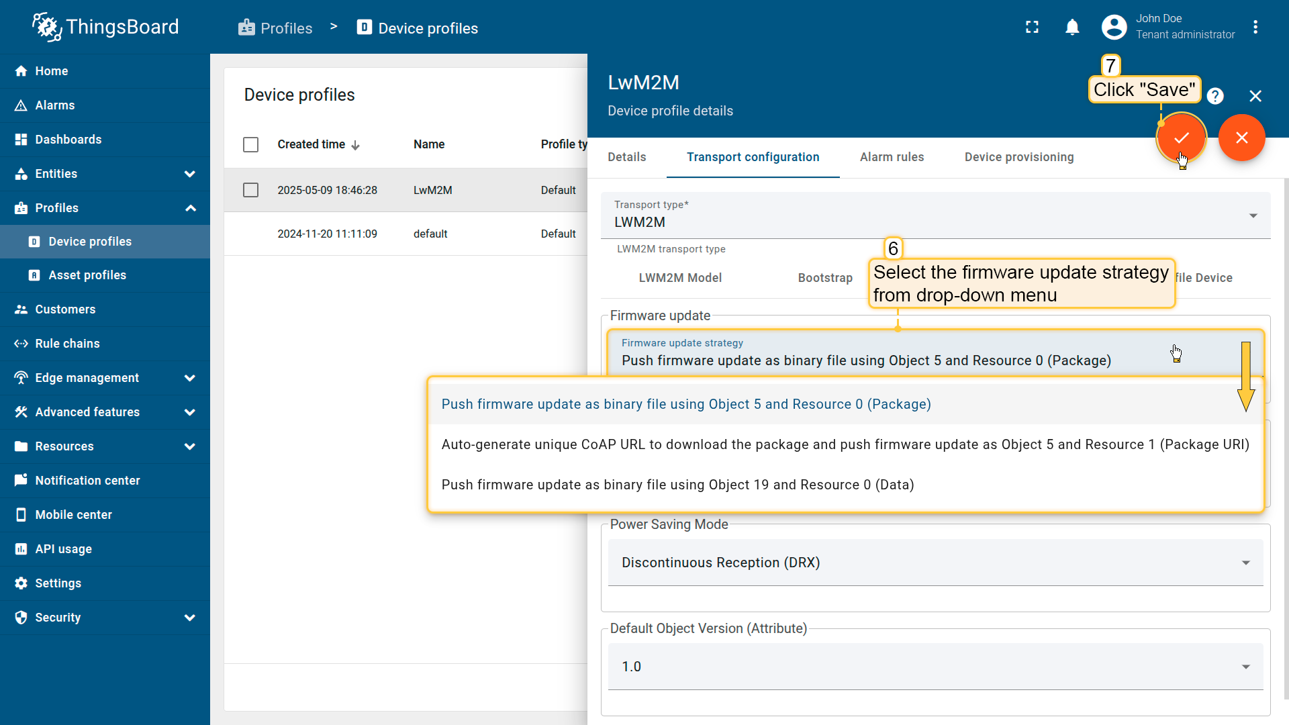The height and width of the screenshot is (725, 1289).
Task: Open the three-dot user menu
Action: click(x=1255, y=27)
